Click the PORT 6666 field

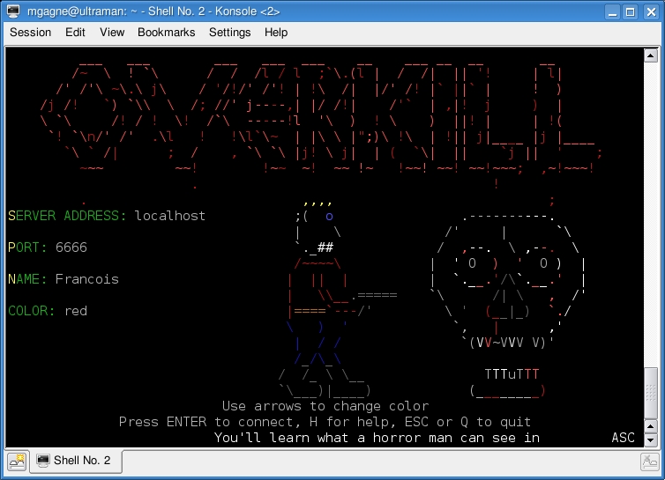(71, 247)
